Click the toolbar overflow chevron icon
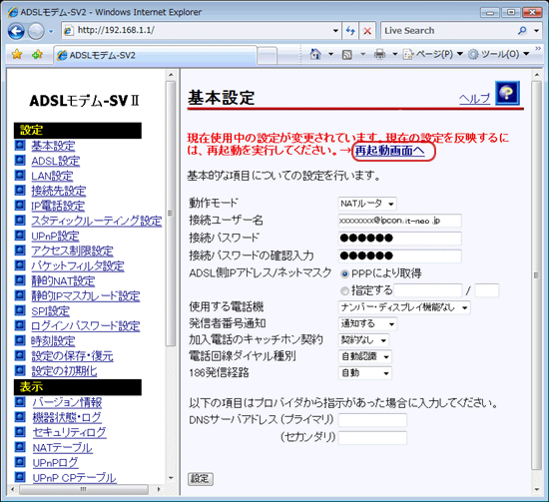Screen dimensions: 549x502 point(538,48)
